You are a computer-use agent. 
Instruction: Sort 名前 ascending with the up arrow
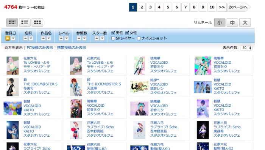[x=25, y=38]
